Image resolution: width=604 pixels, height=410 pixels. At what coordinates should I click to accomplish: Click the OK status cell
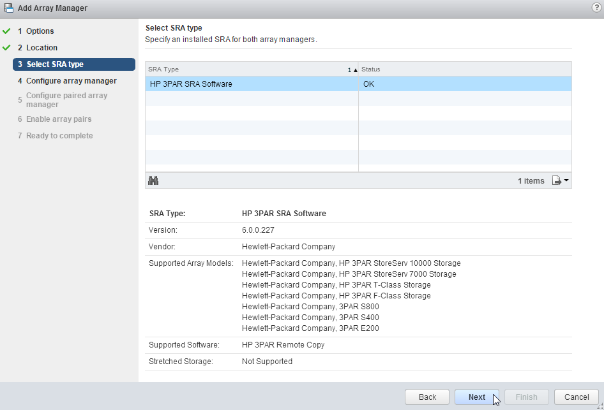[465, 84]
